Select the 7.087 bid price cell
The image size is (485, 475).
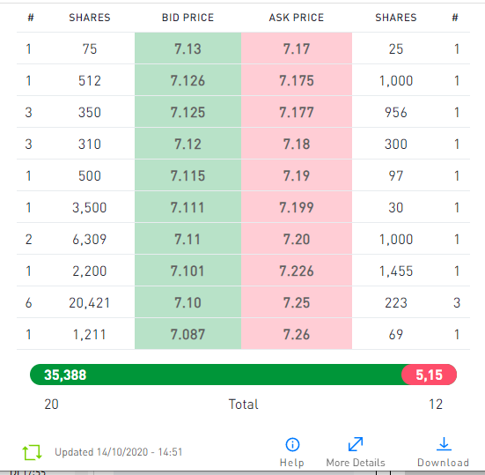click(x=187, y=334)
